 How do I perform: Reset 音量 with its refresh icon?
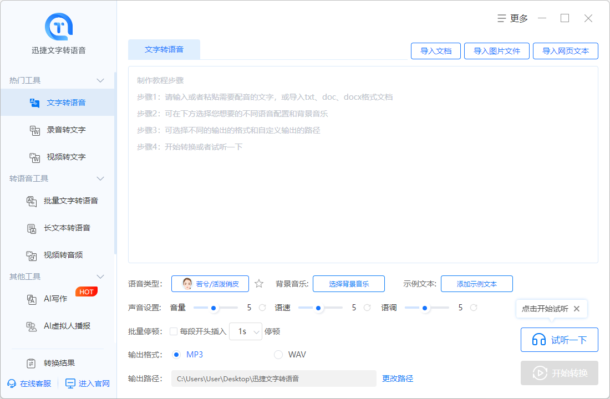point(263,308)
